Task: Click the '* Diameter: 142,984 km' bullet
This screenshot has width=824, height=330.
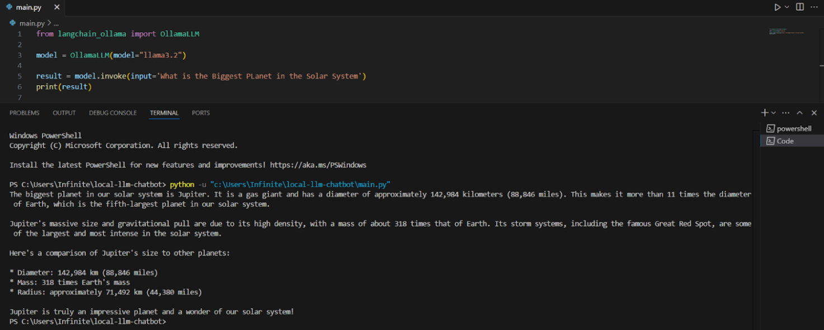Action: [x=84, y=273]
